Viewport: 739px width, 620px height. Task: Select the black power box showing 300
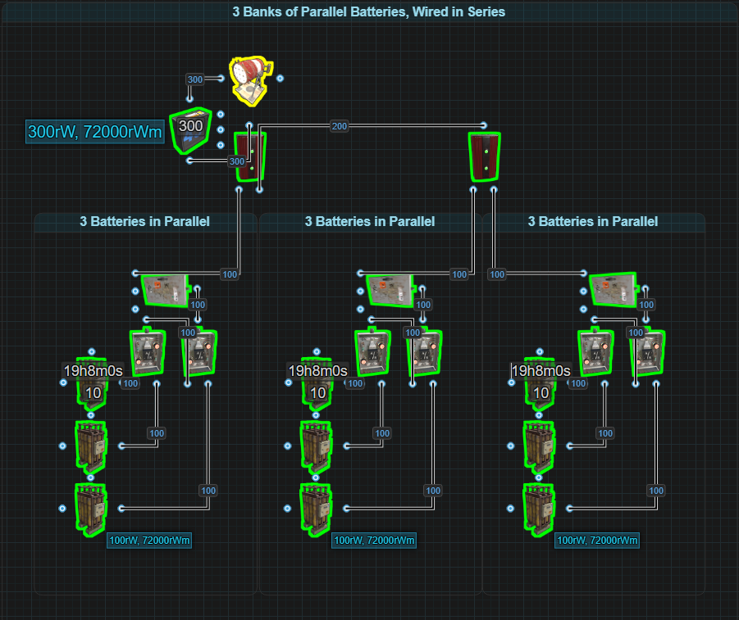(190, 130)
